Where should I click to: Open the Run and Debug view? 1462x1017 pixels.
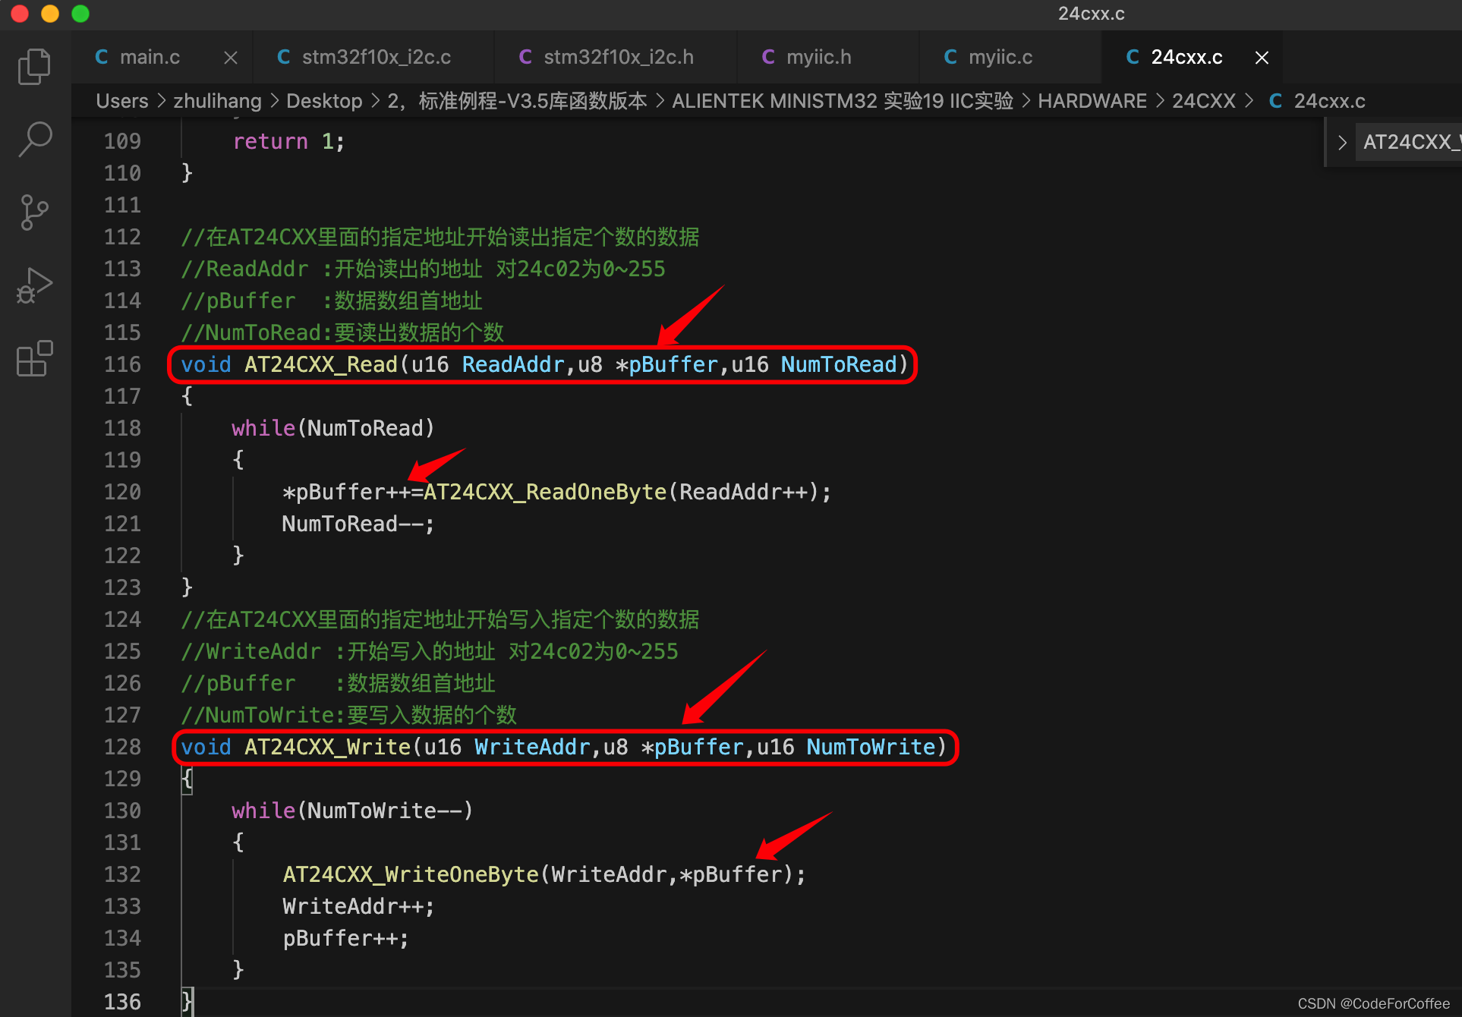[x=34, y=285]
